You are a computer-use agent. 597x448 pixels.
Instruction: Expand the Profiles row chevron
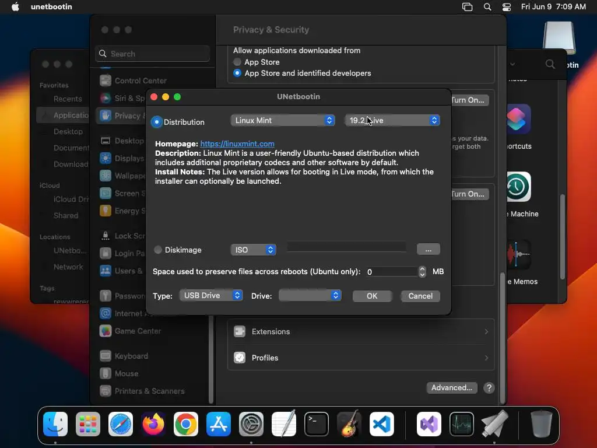(486, 358)
